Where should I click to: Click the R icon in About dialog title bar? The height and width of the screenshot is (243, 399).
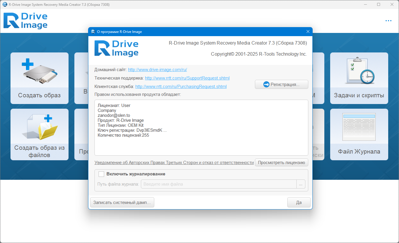[x=93, y=31]
